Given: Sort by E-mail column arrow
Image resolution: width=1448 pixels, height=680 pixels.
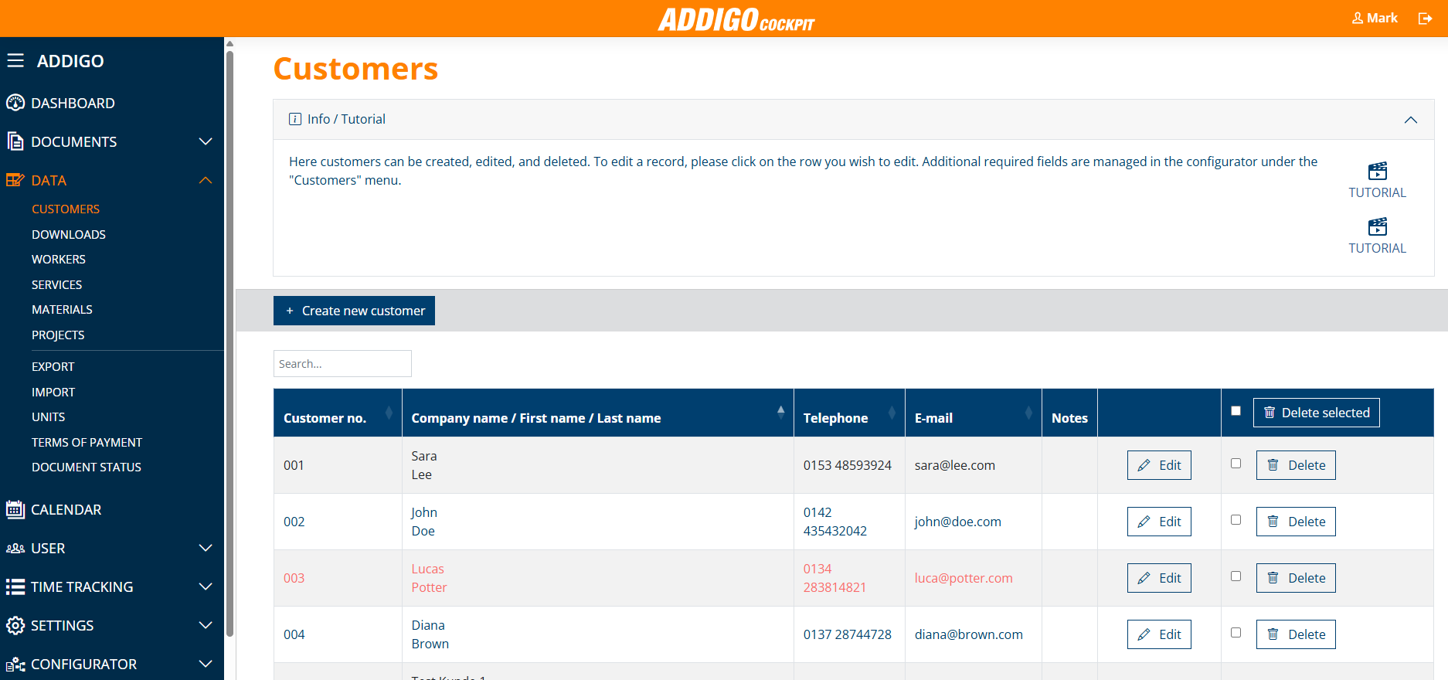Looking at the screenshot, I should 1028,413.
